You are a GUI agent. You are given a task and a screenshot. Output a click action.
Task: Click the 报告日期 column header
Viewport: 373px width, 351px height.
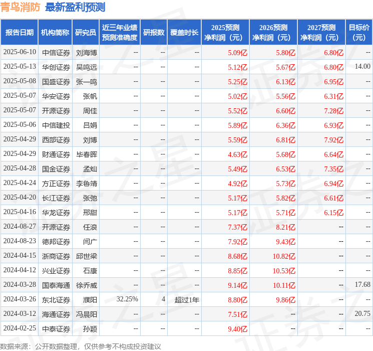coord(19,33)
